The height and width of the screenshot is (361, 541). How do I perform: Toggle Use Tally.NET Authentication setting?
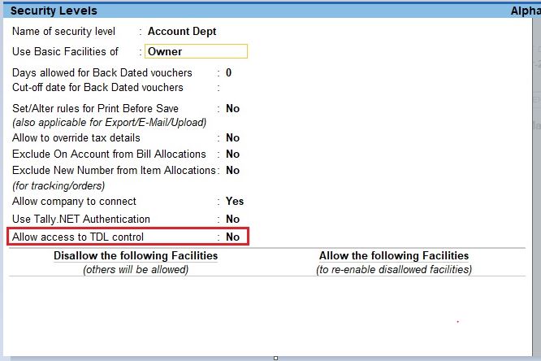coord(232,219)
